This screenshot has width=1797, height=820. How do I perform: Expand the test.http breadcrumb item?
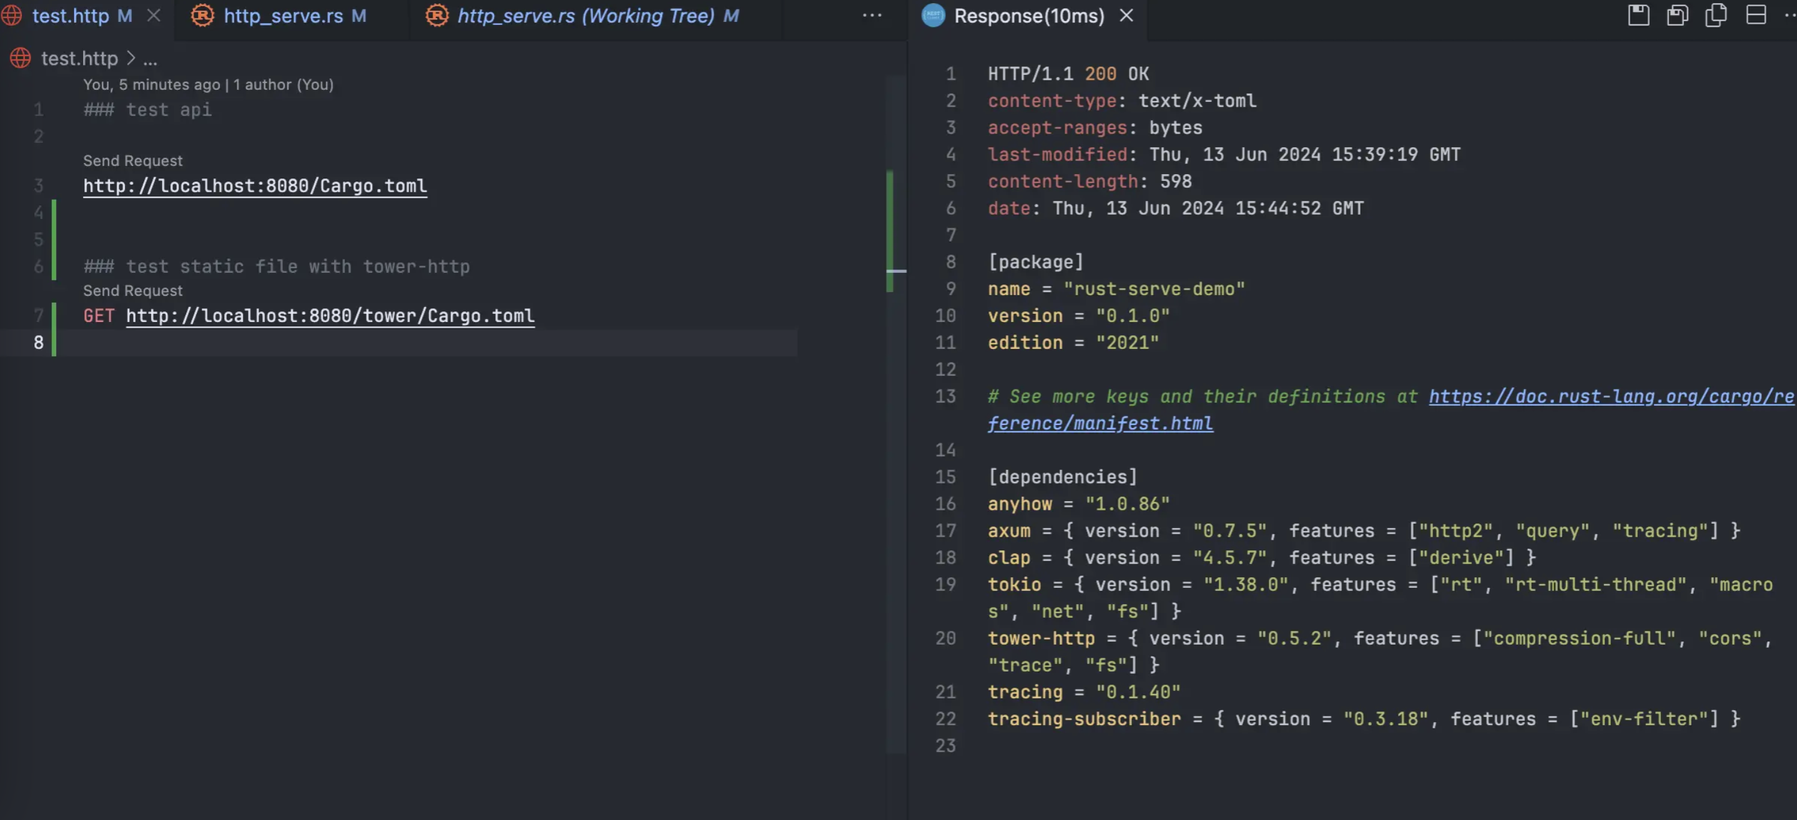79,59
